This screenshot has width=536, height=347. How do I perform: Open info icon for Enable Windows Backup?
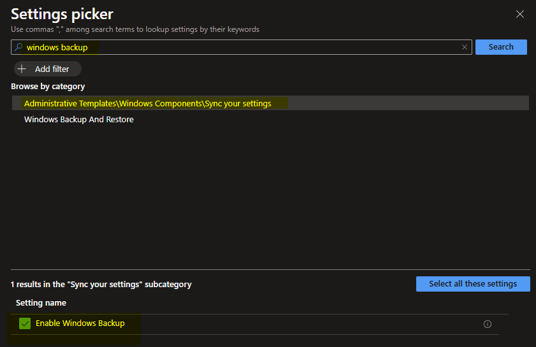click(x=488, y=324)
